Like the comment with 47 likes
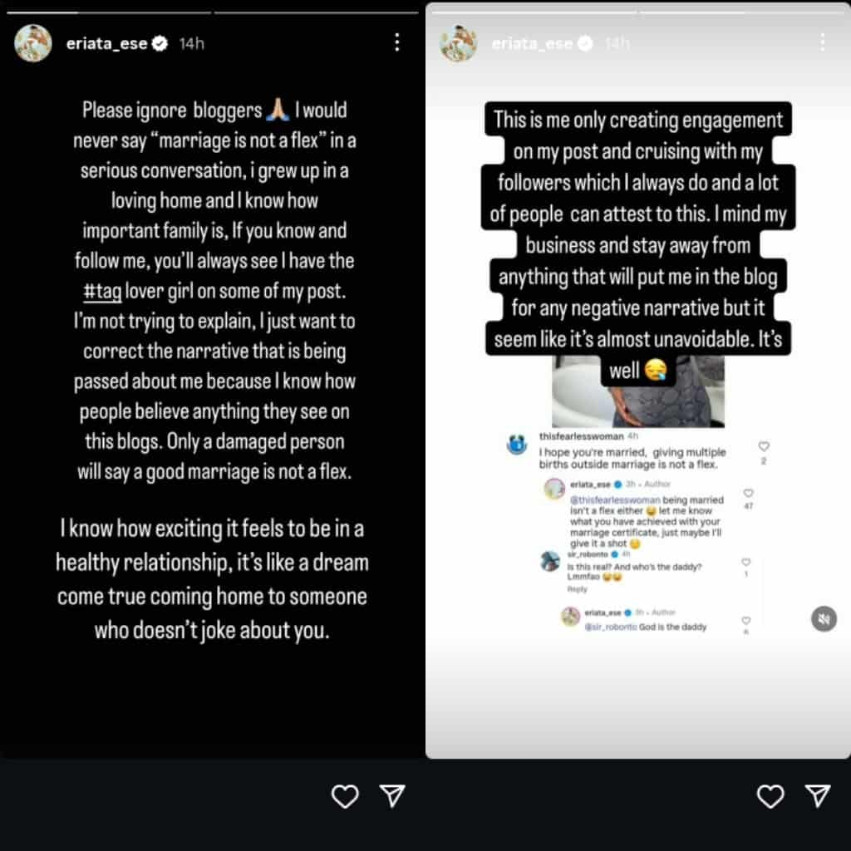The width and height of the screenshot is (851, 851). (748, 493)
